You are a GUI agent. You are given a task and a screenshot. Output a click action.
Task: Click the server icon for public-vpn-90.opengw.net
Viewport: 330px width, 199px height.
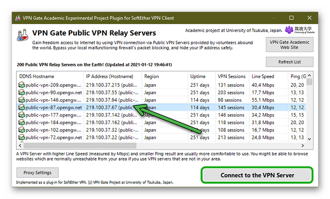pos(21,93)
